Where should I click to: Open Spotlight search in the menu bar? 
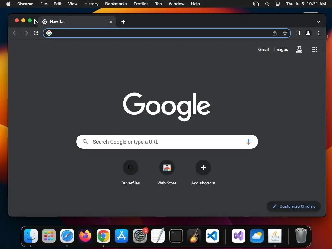[x=267, y=4]
